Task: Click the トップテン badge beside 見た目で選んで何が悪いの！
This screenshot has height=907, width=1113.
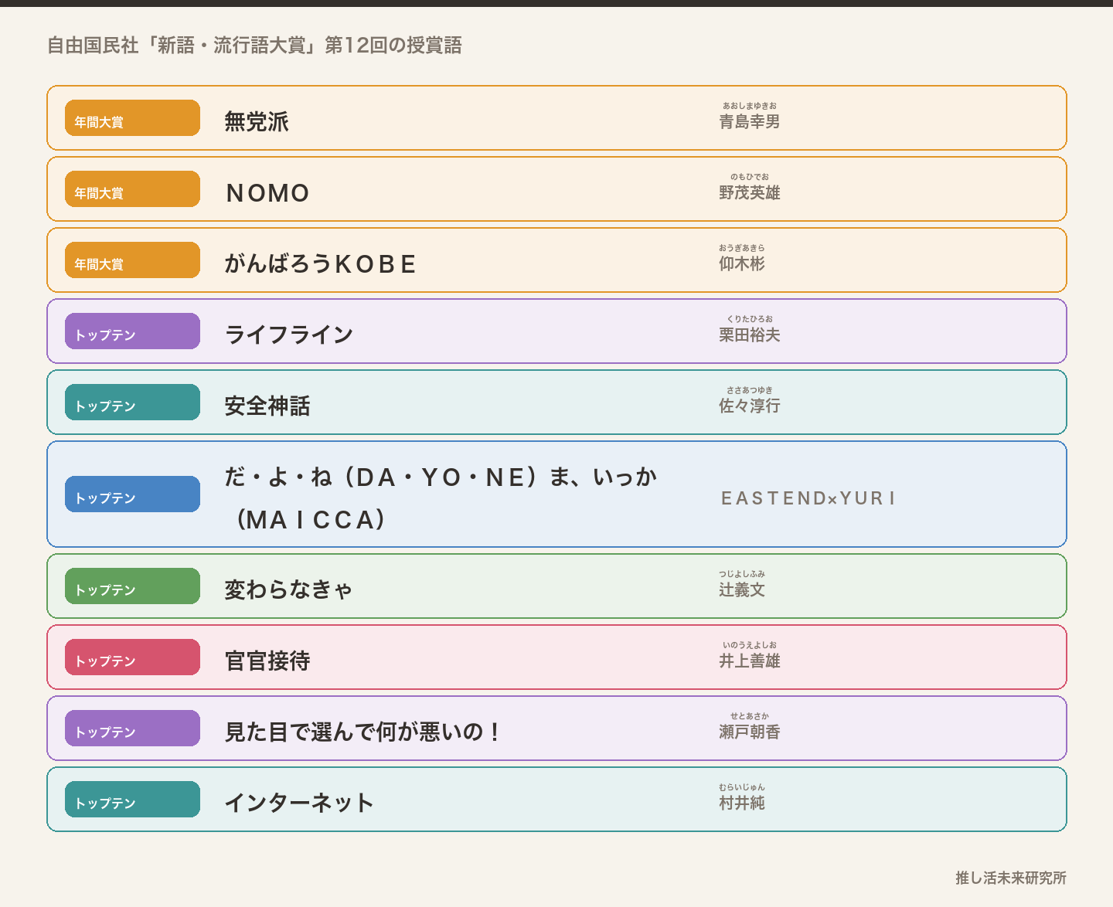Action: tap(132, 729)
